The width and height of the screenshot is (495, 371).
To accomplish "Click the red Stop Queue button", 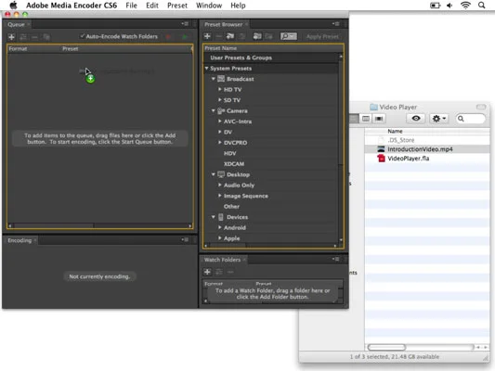I will pos(168,37).
